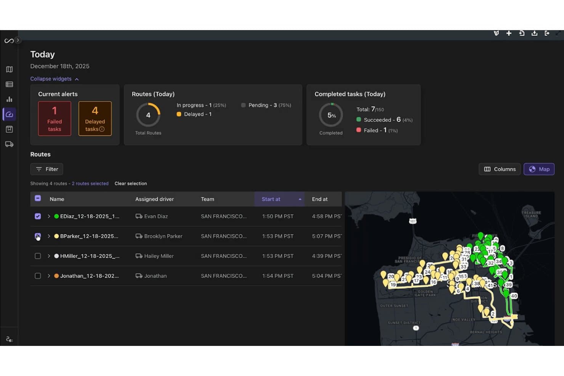Select the dashboard gauge sidebar icon
Image resolution: width=564 pixels, height=376 pixels.
tap(10, 114)
